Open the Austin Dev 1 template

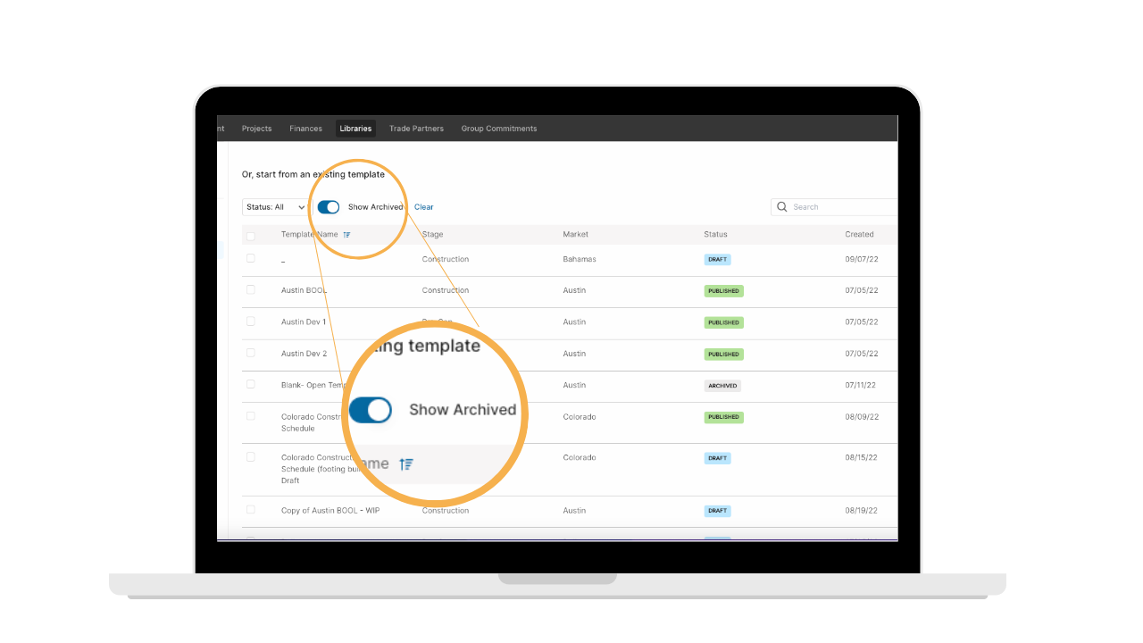pyautogui.click(x=304, y=321)
